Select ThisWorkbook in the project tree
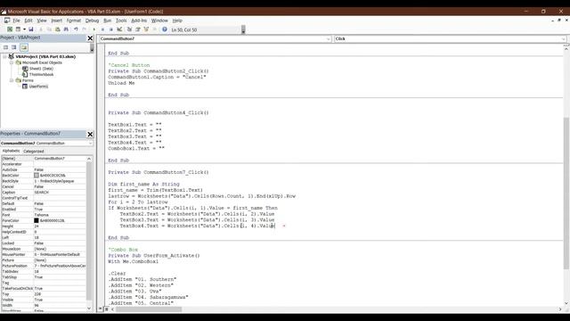Screen dimensions: 570x321 [41, 75]
